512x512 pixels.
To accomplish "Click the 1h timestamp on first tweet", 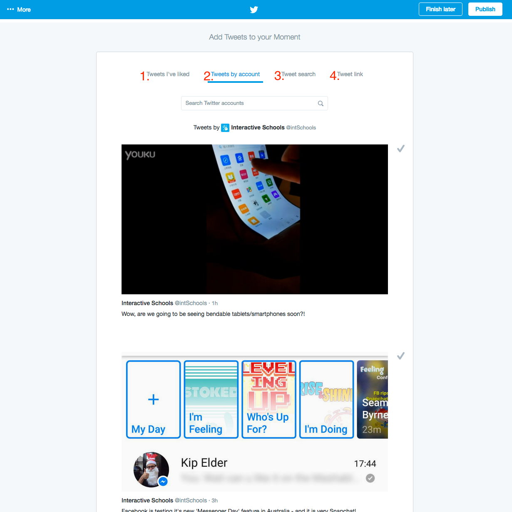I will coord(215,303).
